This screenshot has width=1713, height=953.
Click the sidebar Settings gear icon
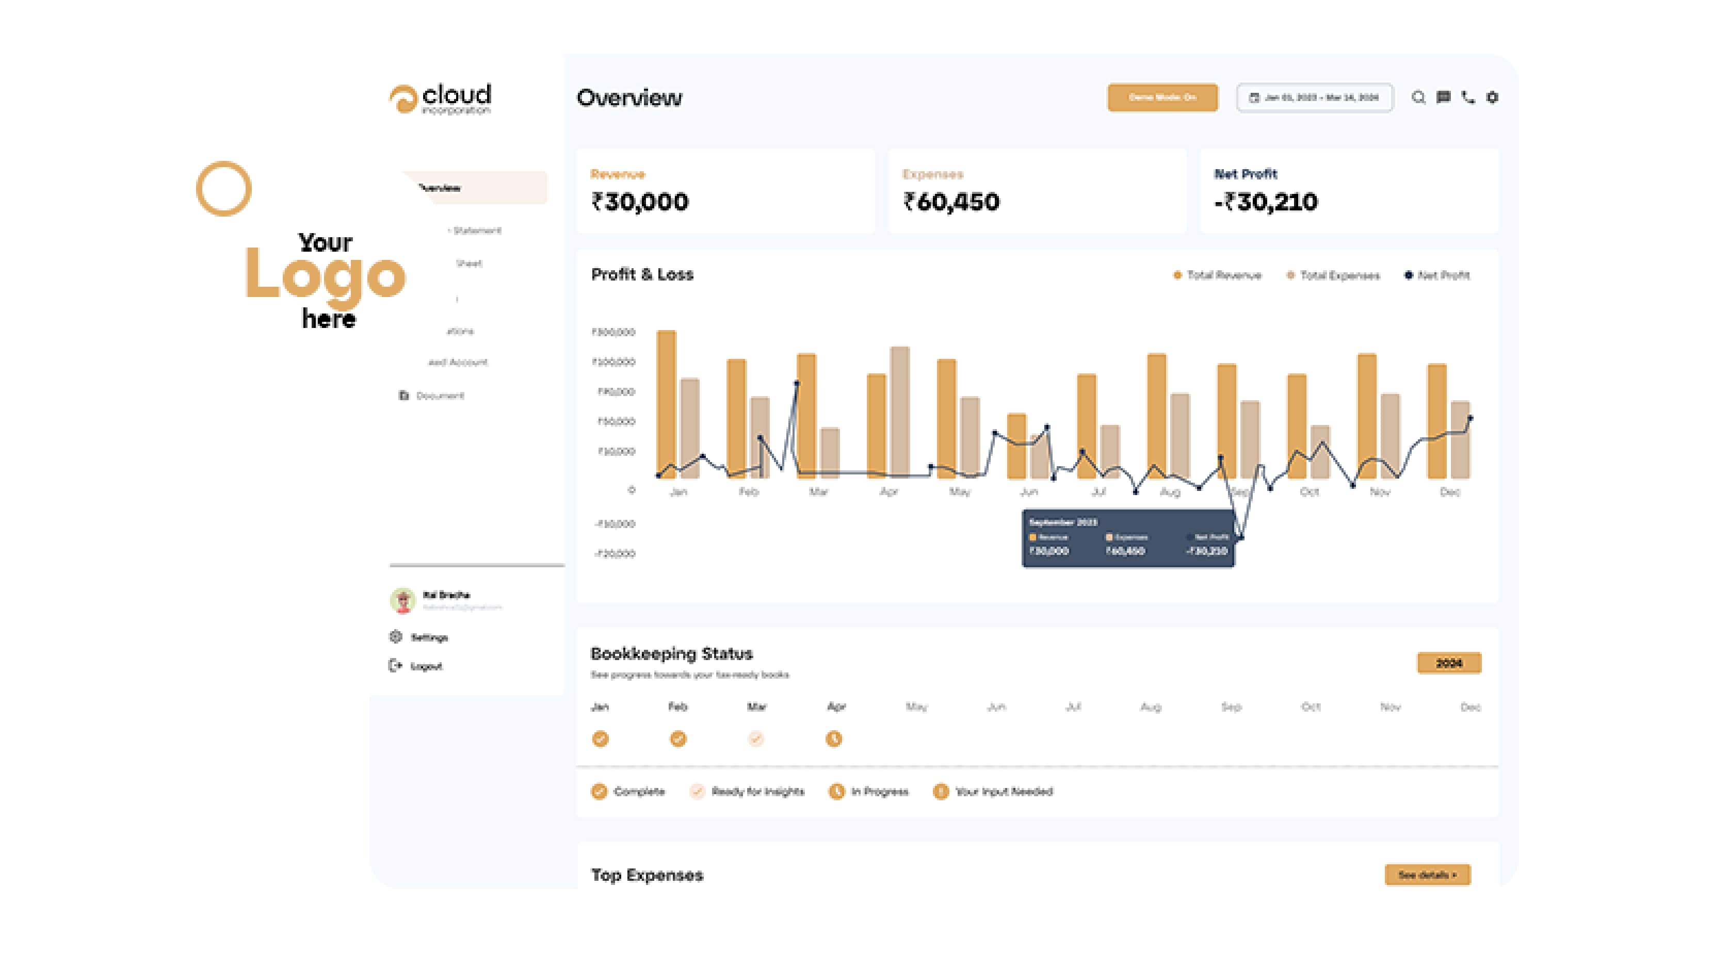[396, 637]
